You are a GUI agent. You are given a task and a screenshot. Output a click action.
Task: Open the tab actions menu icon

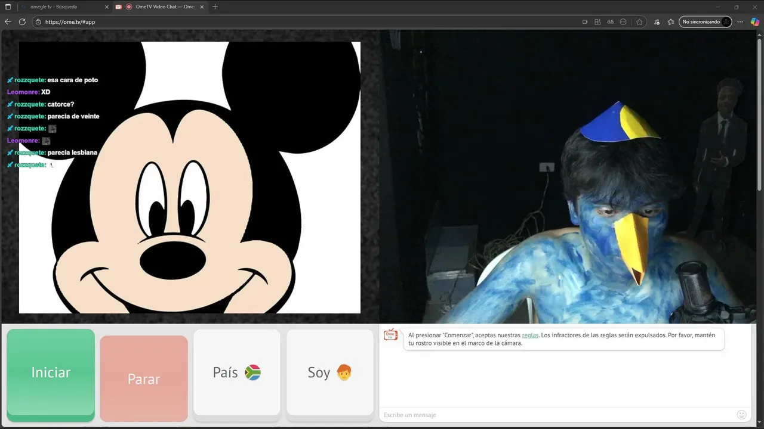click(x=8, y=7)
